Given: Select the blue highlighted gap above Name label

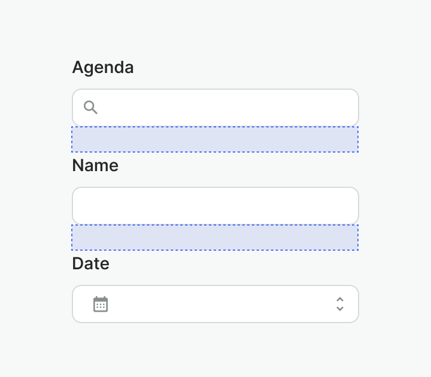Looking at the screenshot, I should [215, 139].
